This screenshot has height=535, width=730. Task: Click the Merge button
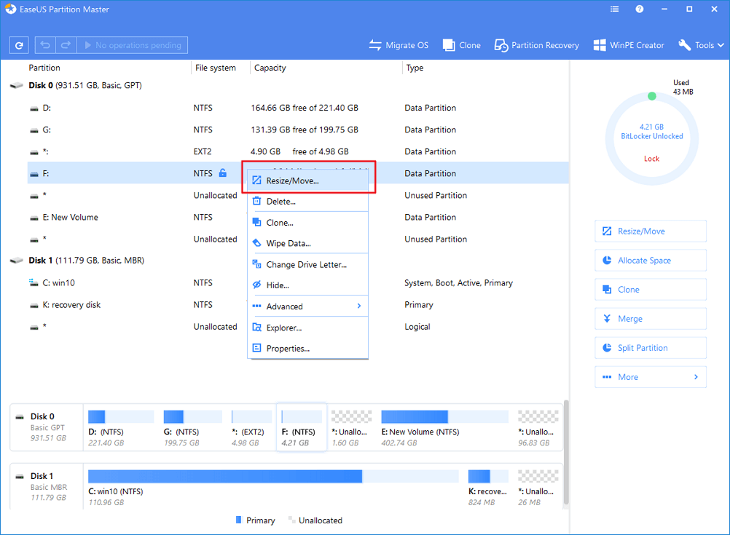[x=651, y=319]
